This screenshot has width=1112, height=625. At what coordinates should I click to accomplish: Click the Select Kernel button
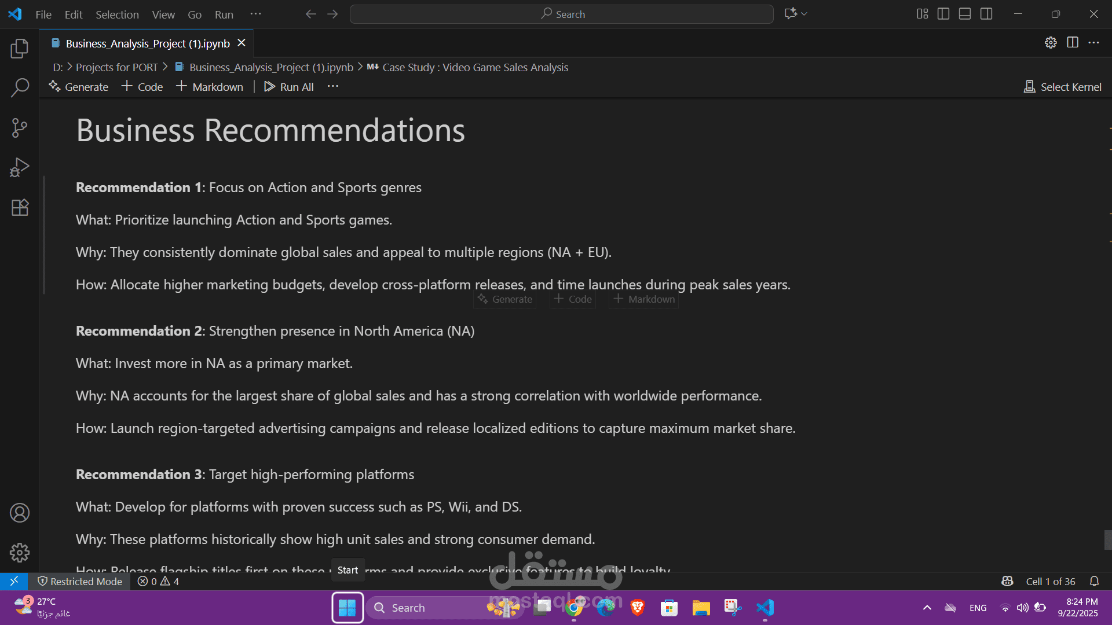click(x=1063, y=87)
